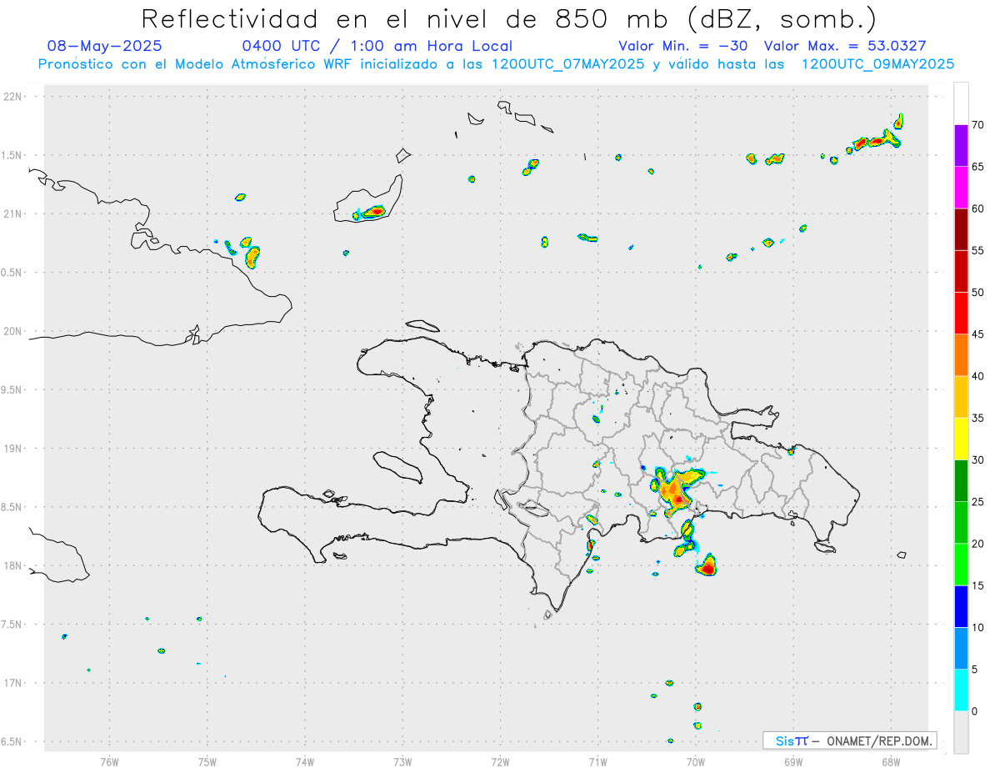1000x773 pixels.
Task: Click the 'Valor Max. = 53.0327' text
Action: [844, 46]
